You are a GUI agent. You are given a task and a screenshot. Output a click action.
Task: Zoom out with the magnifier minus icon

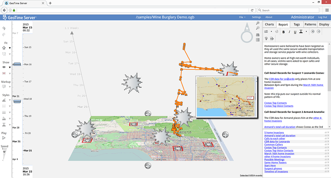[258, 28]
